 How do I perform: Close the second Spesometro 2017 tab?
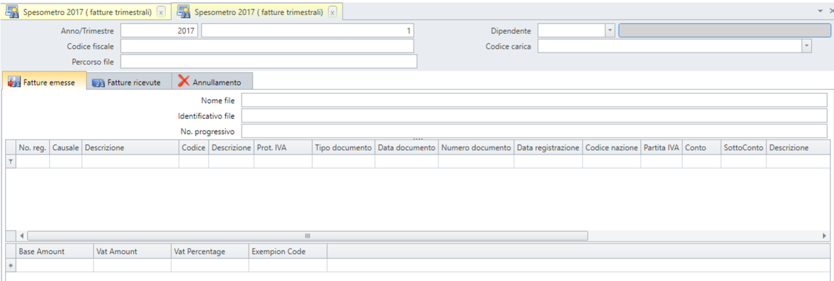pos(333,12)
